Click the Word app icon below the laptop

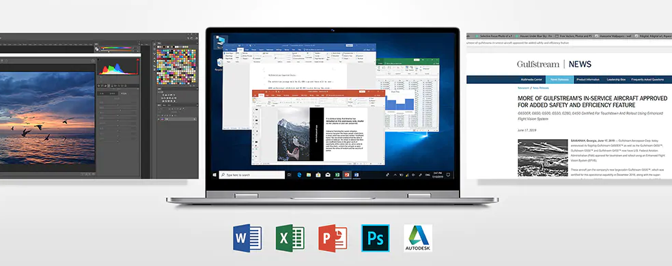(247, 238)
